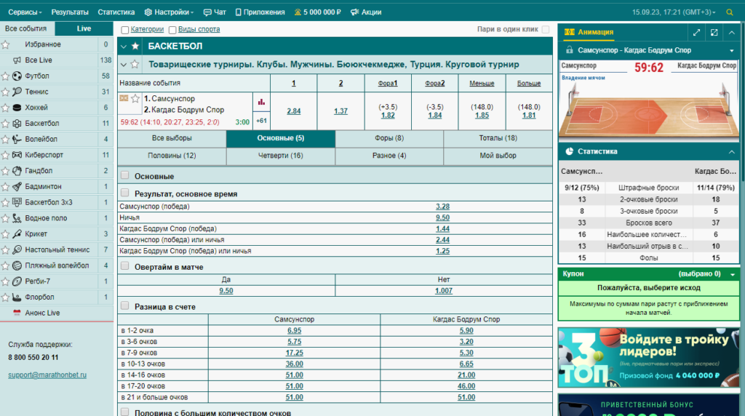
Task: Select the Форы (8) tab
Action: 389,138
